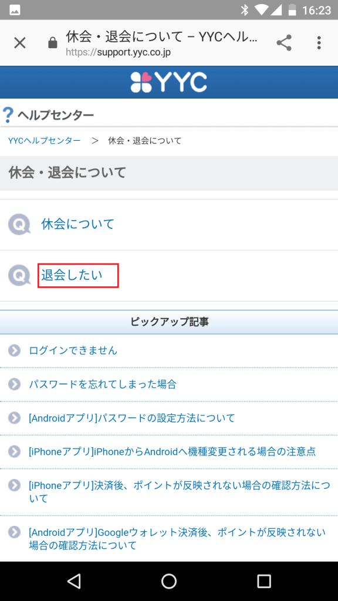Tap the YYC clover logo
The width and height of the screenshot is (338, 601).
pos(168,82)
